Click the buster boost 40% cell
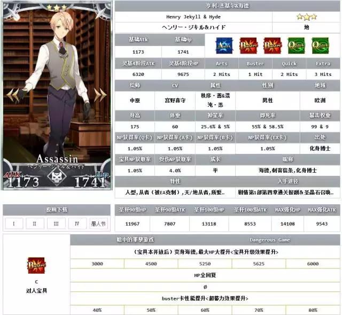 (x=97, y=310)
